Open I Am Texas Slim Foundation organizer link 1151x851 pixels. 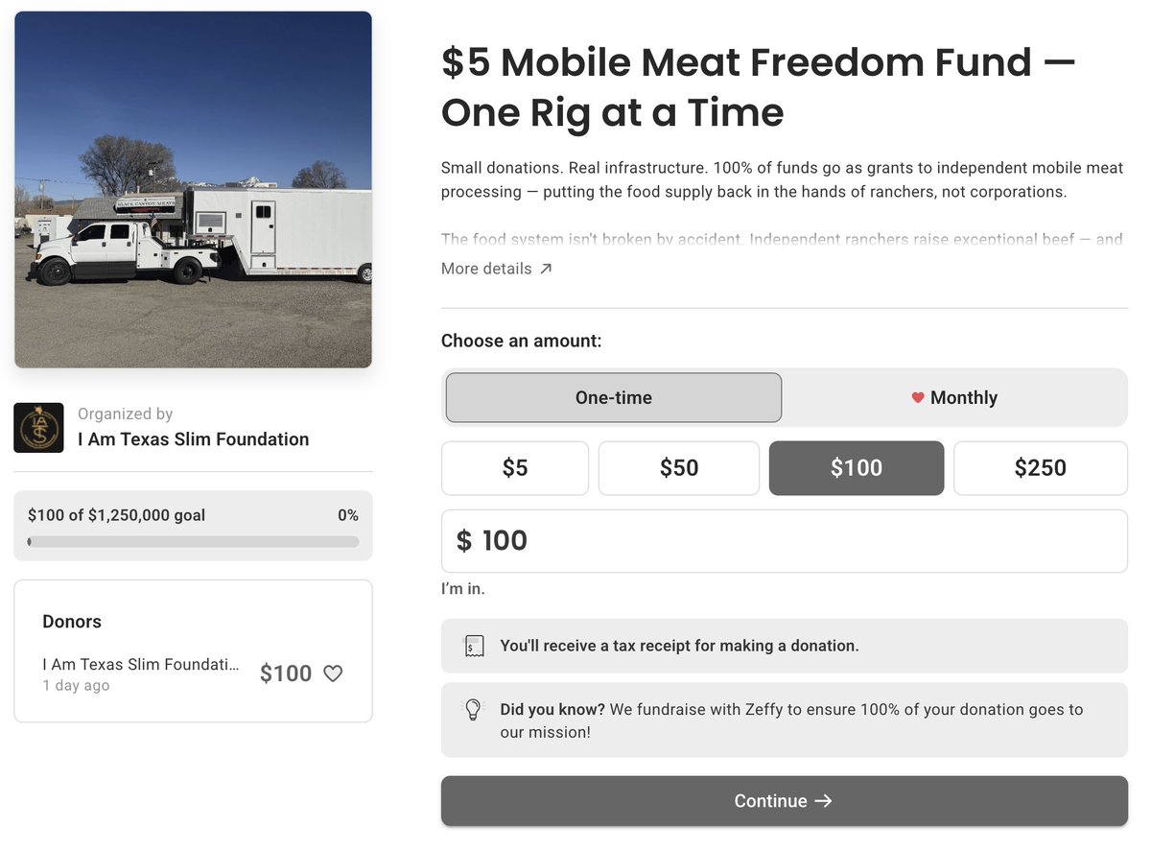[193, 439]
